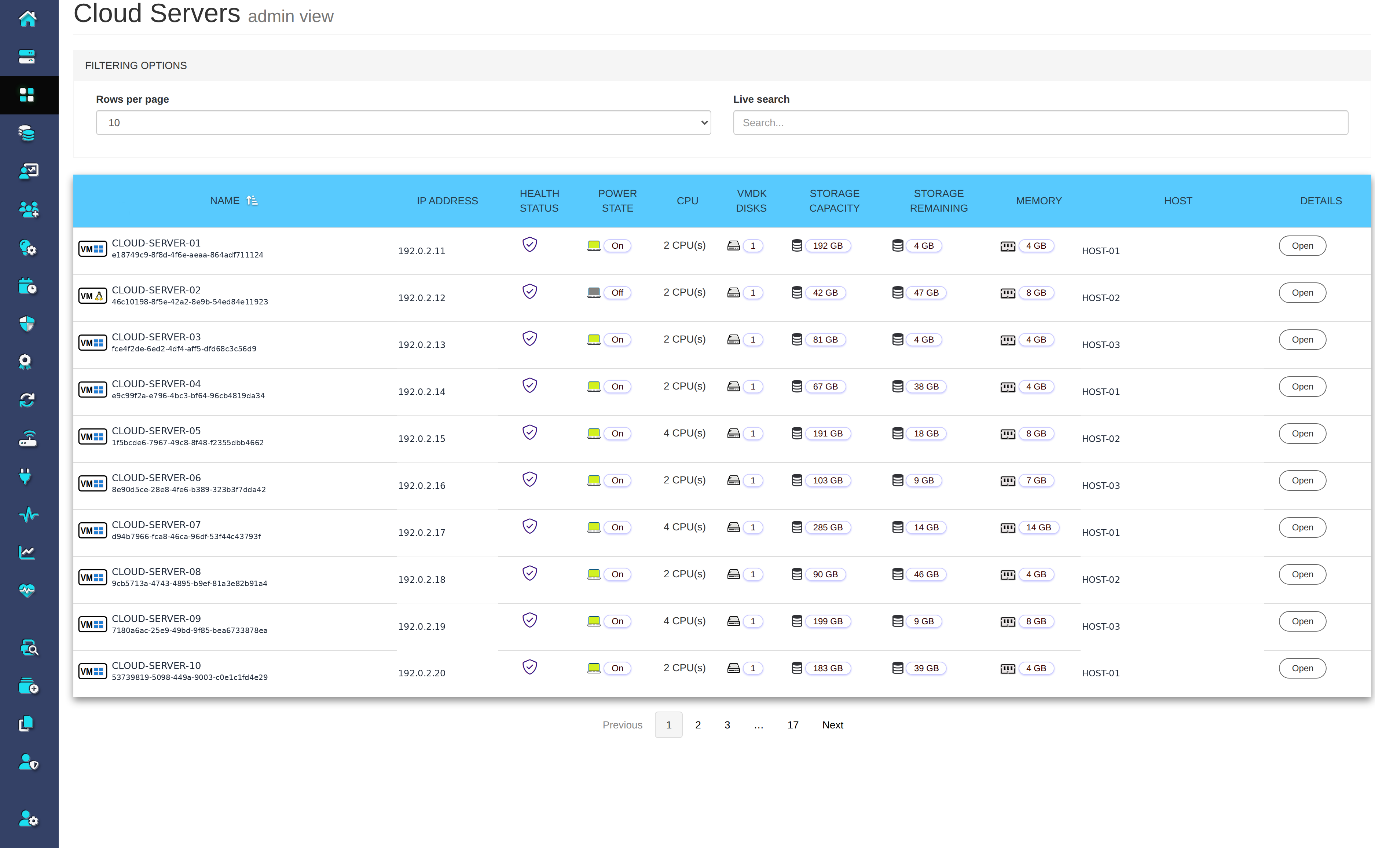
Task: Click the Windows VM icon for CLOUD-SERVER-01
Action: click(92, 248)
